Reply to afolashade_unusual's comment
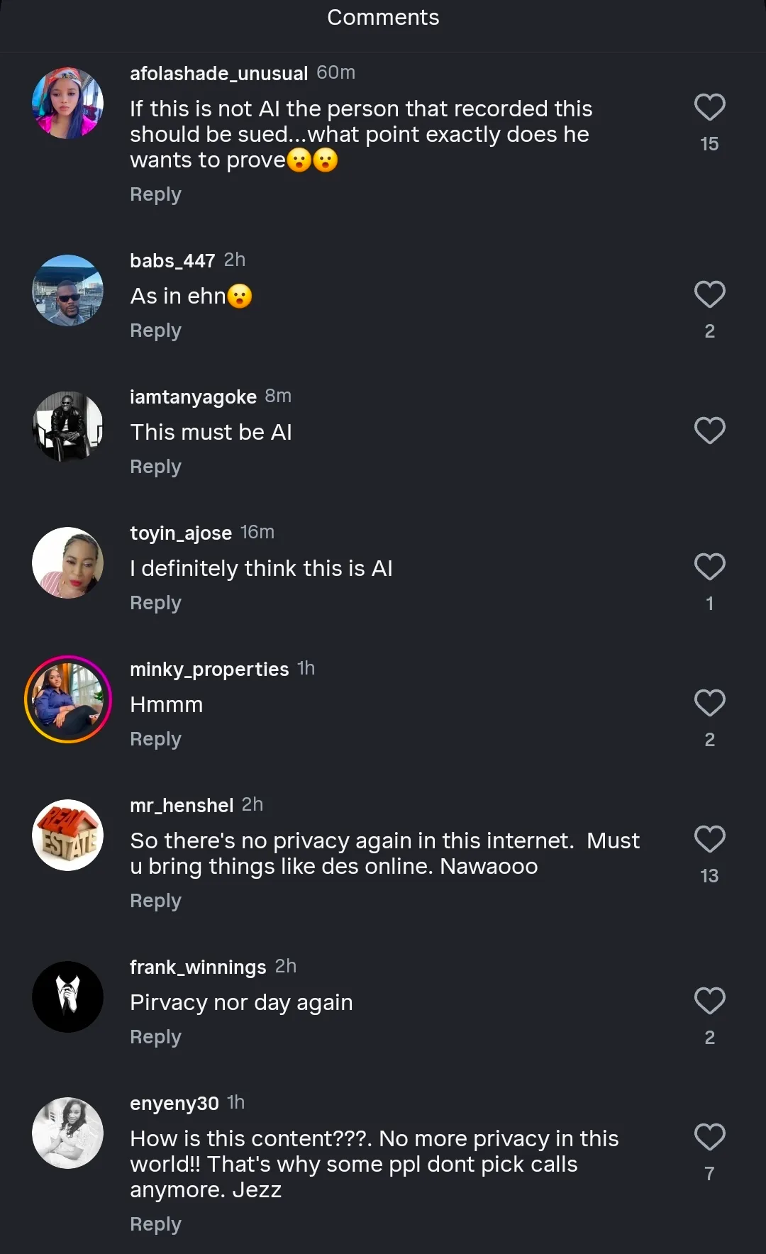Viewport: 766px width, 1254px height. point(155,194)
